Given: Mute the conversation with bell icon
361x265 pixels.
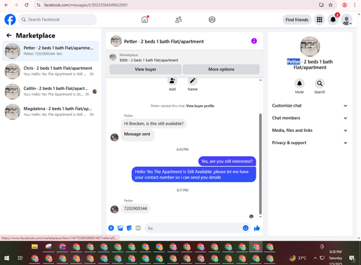Looking at the screenshot, I should pos(300,84).
